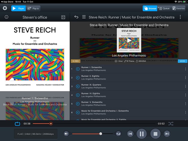Play track 3 Runner: III. Quarters

(x=78, y=86)
